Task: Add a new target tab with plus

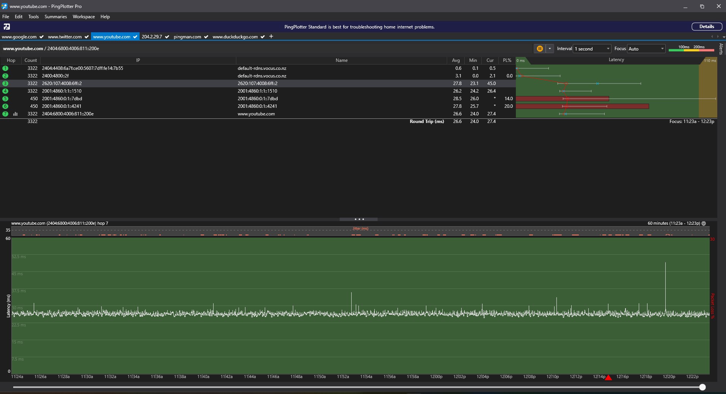Action: point(271,36)
